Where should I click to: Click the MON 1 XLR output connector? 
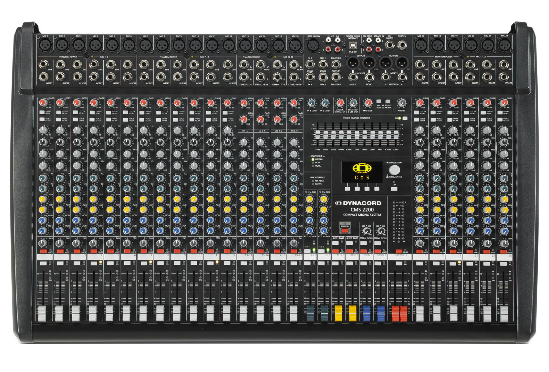pyautogui.click(x=353, y=63)
